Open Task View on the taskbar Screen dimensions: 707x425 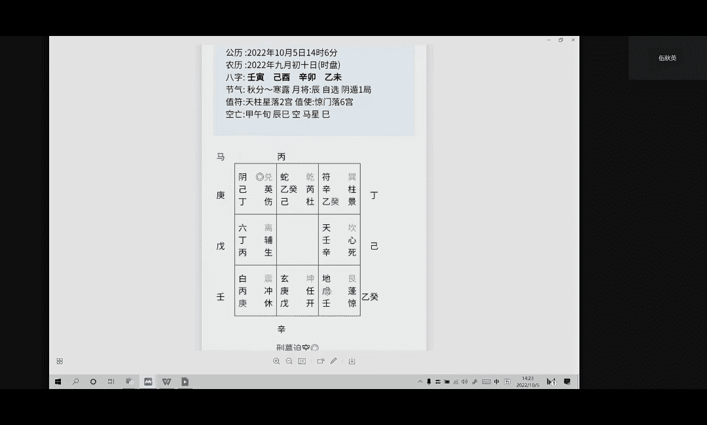point(111,381)
